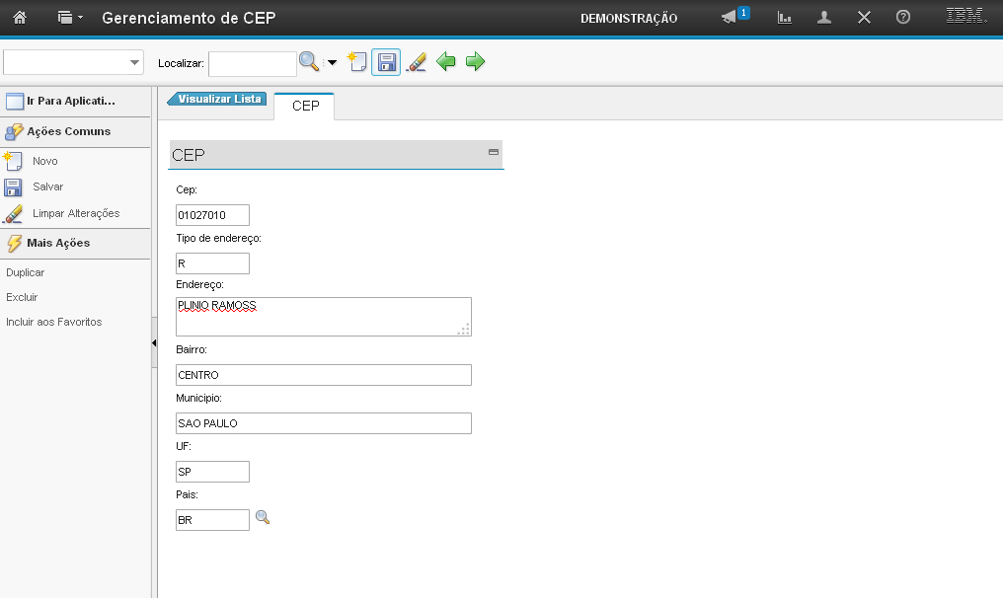Click the lookup magnifier beside País field
The image size is (1003, 599).
263,517
